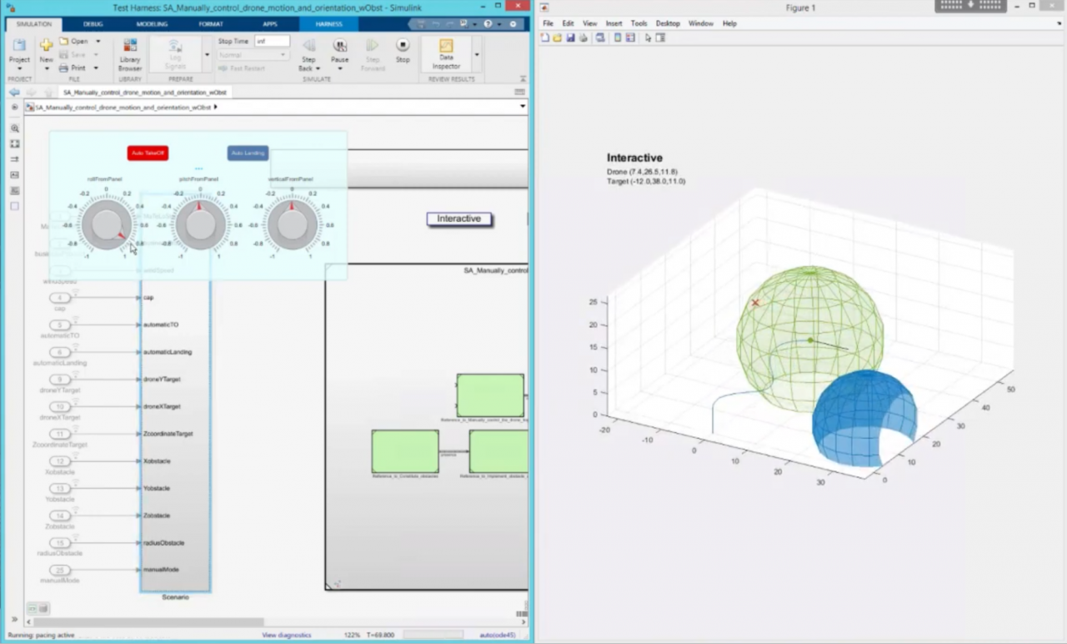Image resolution: width=1067 pixels, height=644 pixels.
Task: Click the back navigation arrow in Simulink
Action: (x=14, y=92)
